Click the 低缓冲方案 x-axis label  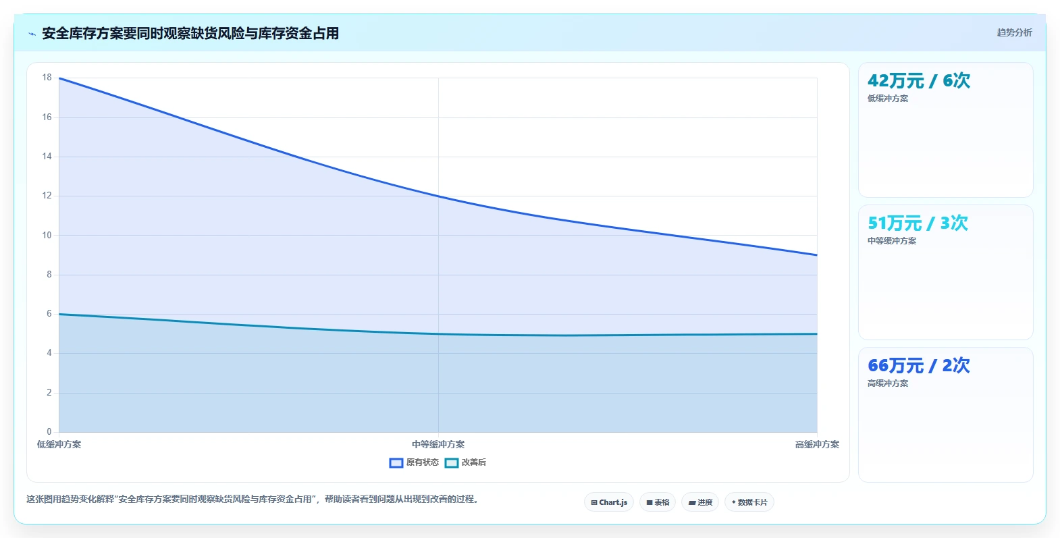[59, 445]
